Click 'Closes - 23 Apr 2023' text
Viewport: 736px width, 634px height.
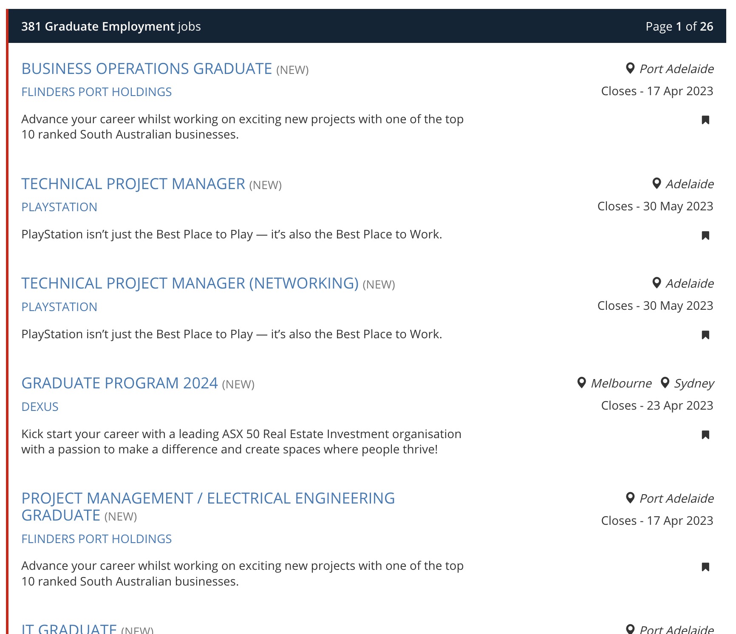(x=657, y=405)
